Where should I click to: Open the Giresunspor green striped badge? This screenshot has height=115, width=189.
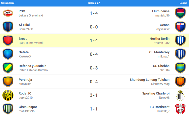pos(8,109)
